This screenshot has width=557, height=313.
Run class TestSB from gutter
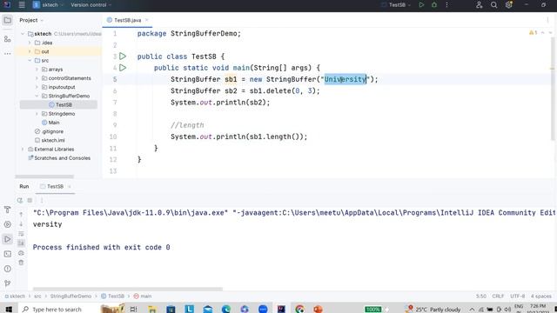[123, 56]
